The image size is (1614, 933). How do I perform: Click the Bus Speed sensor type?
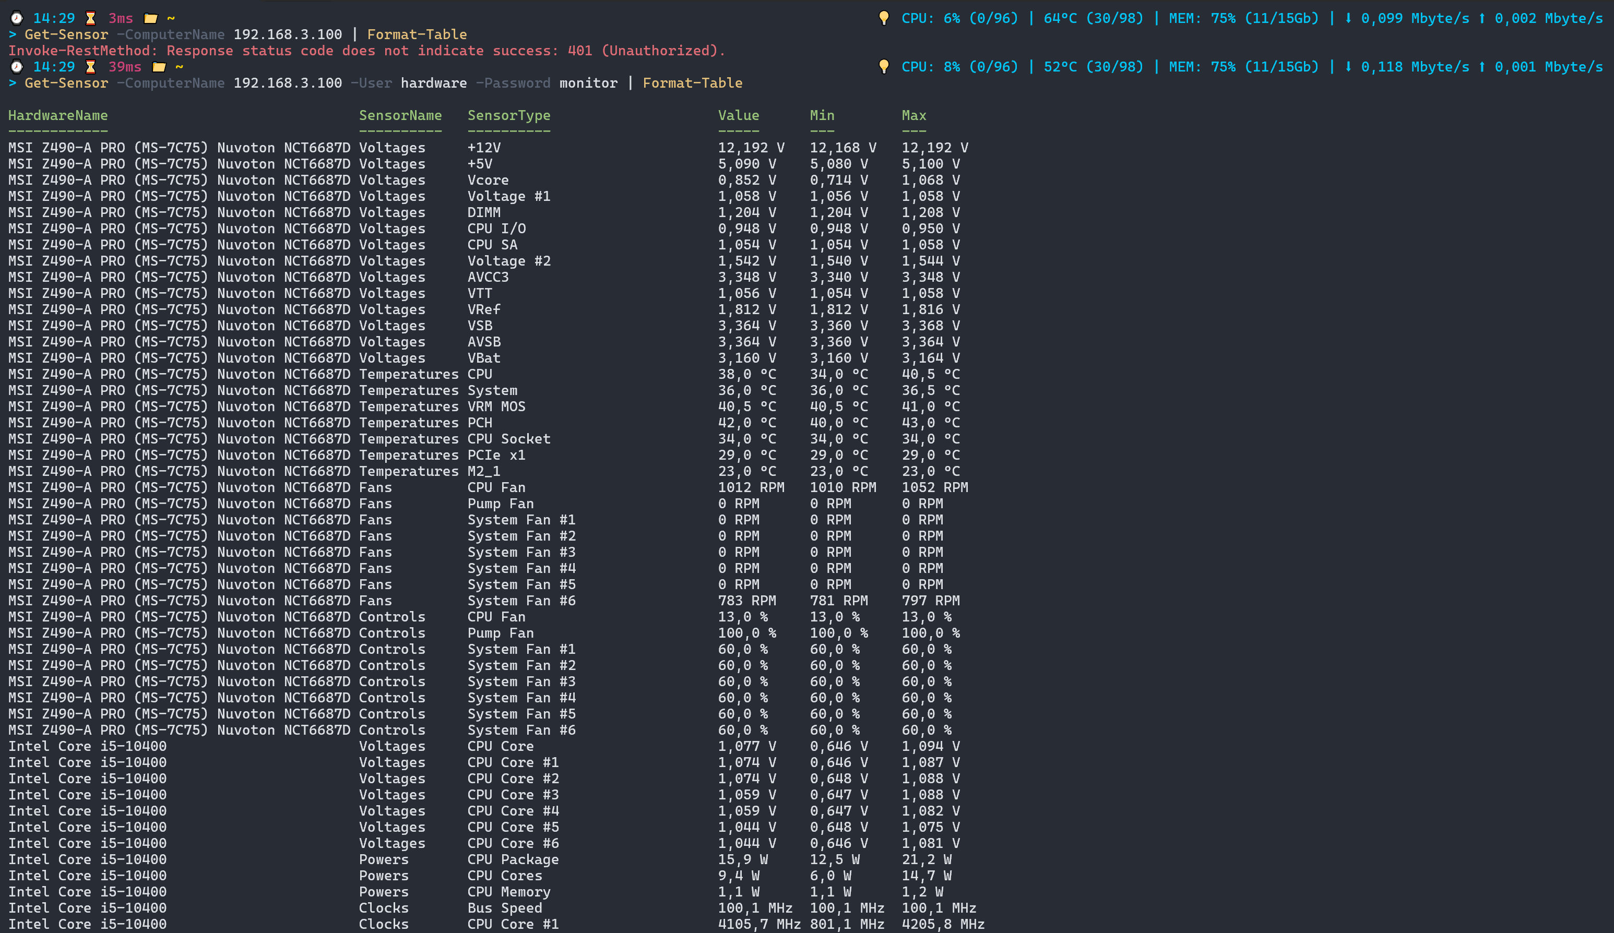point(505,908)
